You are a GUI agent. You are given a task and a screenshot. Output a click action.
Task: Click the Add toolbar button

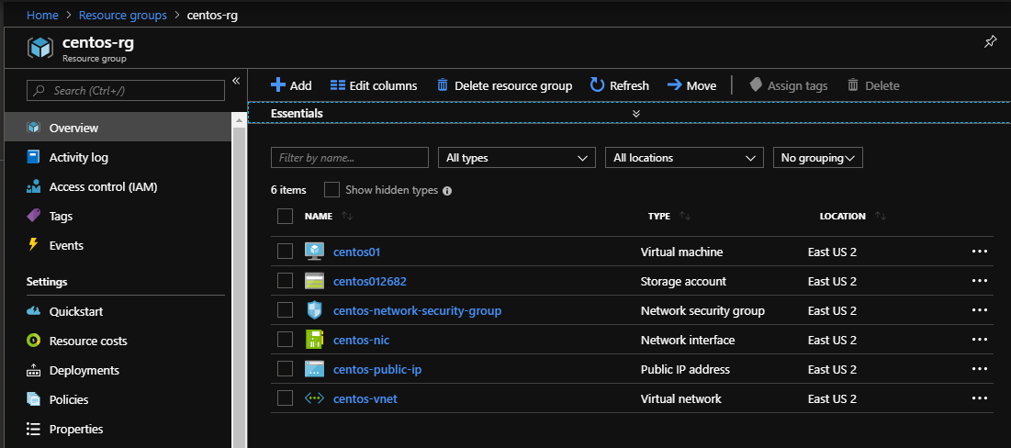[291, 85]
